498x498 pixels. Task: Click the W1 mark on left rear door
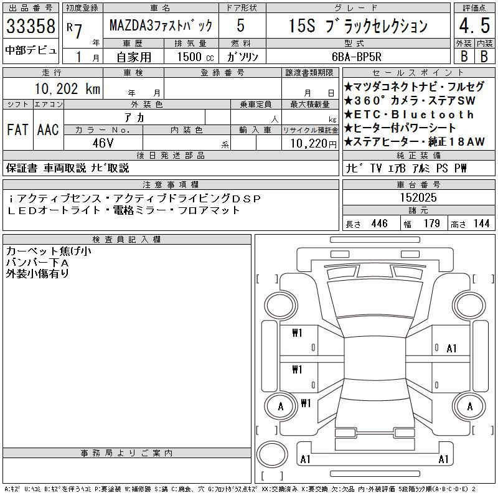click(297, 369)
